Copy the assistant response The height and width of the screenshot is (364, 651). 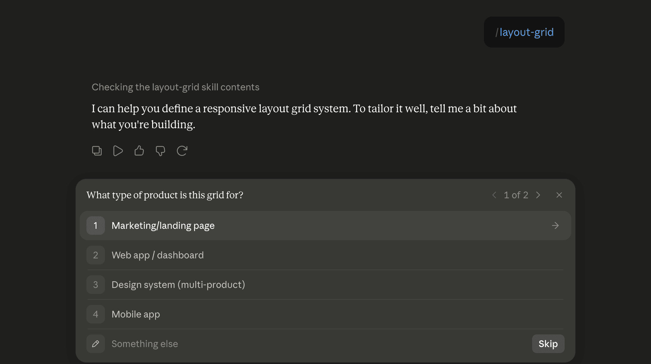[x=97, y=151]
